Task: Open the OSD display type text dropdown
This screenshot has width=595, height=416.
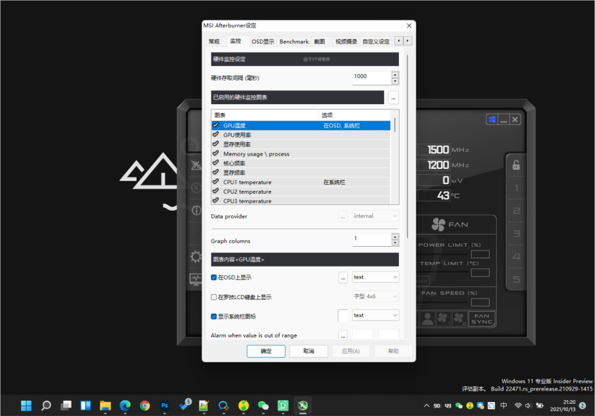Action: (x=375, y=277)
